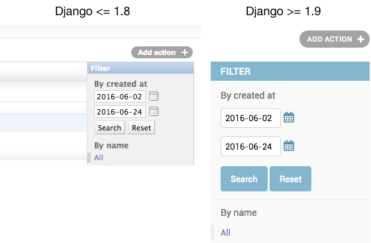Click the uppercase ADD ACTION button label
This screenshot has height=243, width=371.
330,39
